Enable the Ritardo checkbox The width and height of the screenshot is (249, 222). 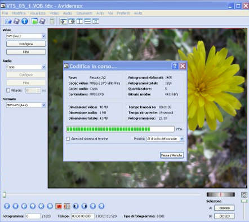point(8,90)
